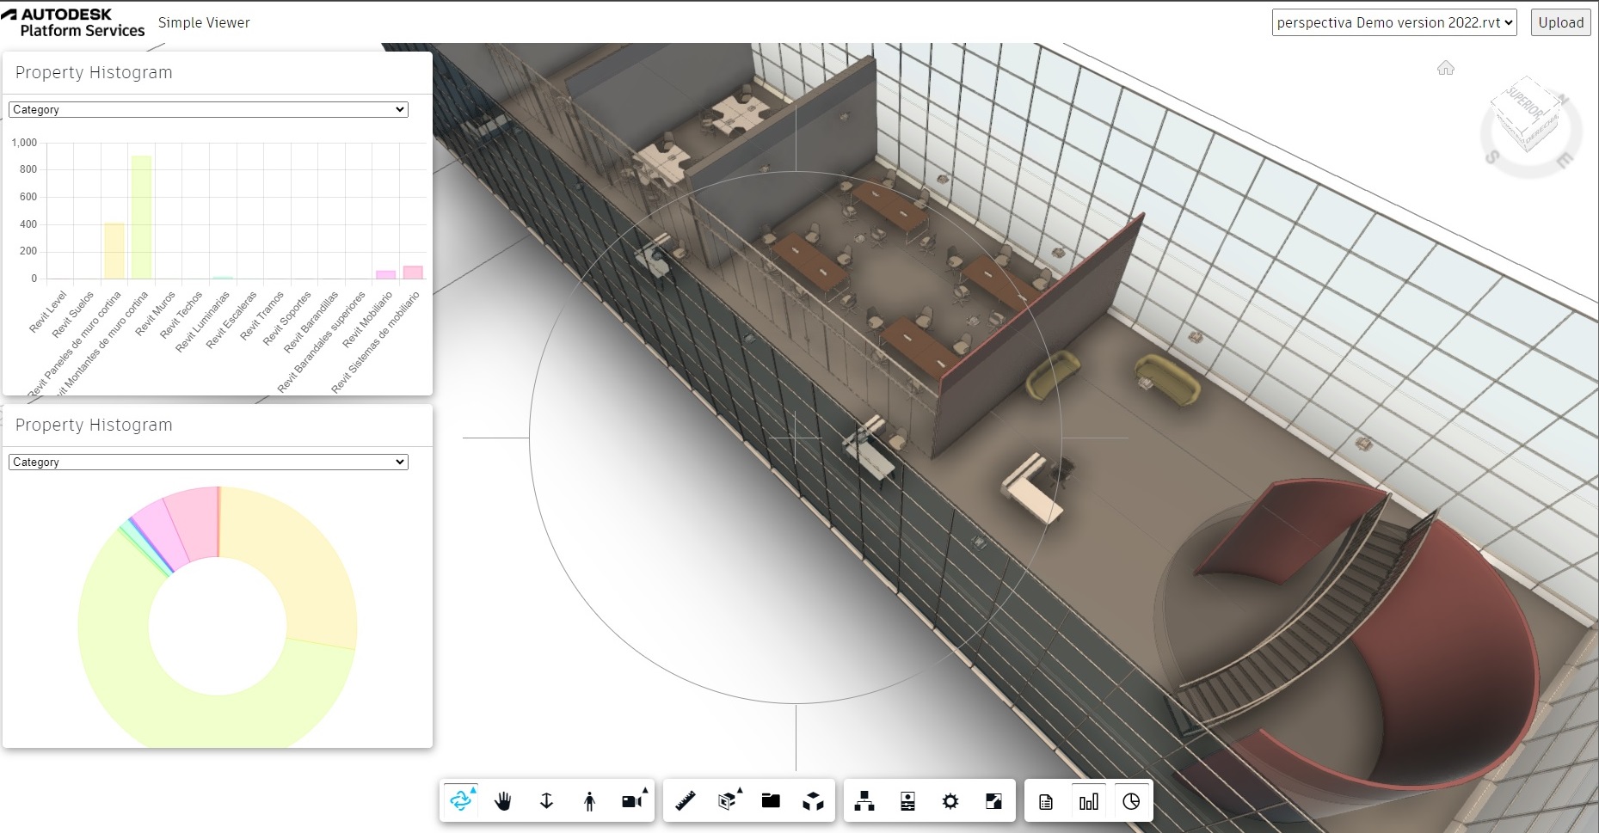The height and width of the screenshot is (833, 1599).
Task: Toggle fullscreen viewing mode
Action: 993,800
